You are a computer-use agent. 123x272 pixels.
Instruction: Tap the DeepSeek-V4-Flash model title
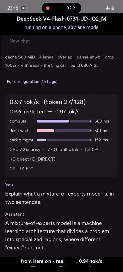tap(61, 19)
